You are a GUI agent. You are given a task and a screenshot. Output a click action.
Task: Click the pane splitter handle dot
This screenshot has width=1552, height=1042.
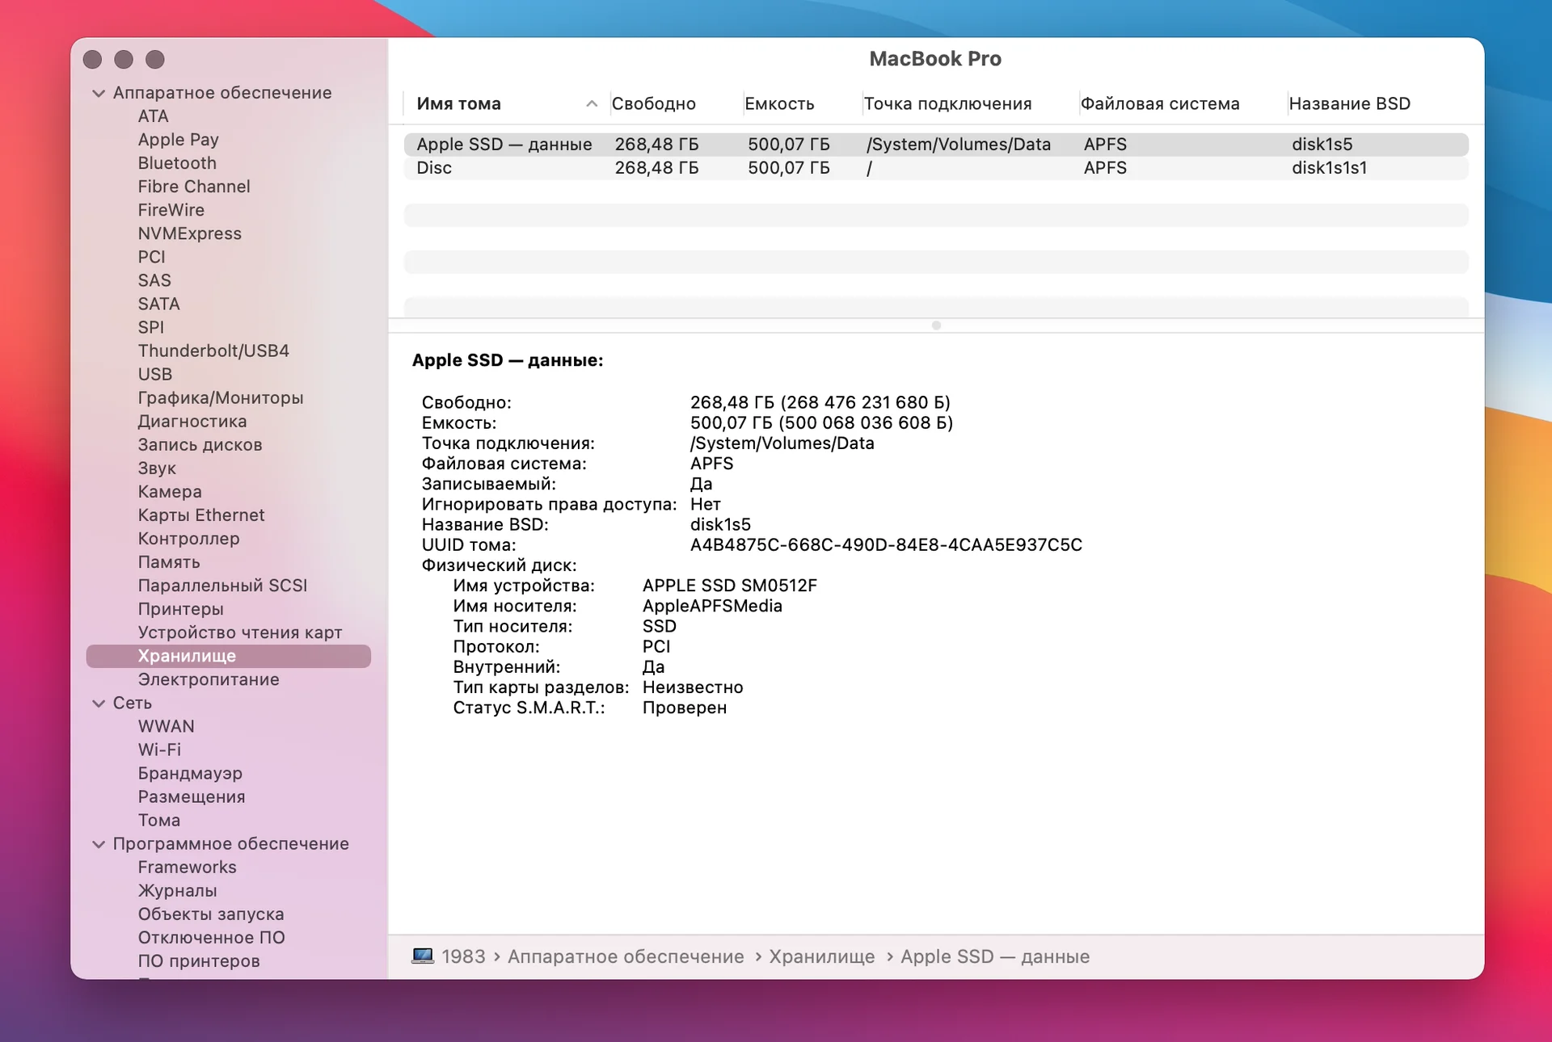click(x=936, y=326)
